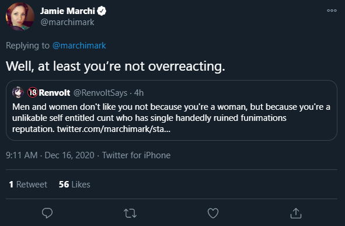This screenshot has height=226, width=345.
Task: Retweet using the arrows icon
Action: pyautogui.click(x=130, y=213)
